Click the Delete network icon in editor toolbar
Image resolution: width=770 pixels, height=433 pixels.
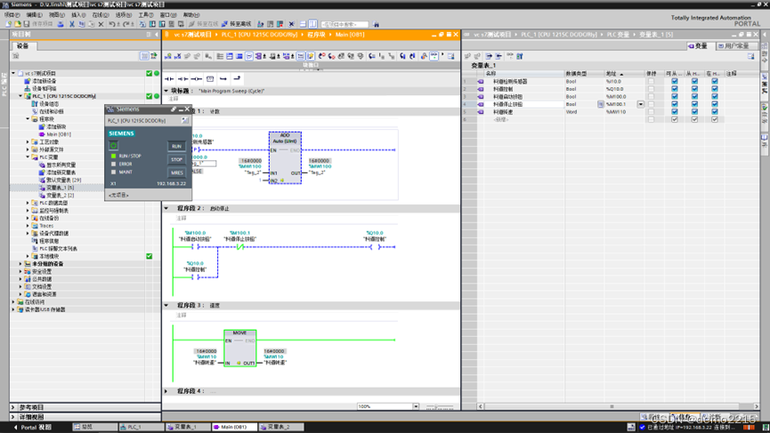178,56
